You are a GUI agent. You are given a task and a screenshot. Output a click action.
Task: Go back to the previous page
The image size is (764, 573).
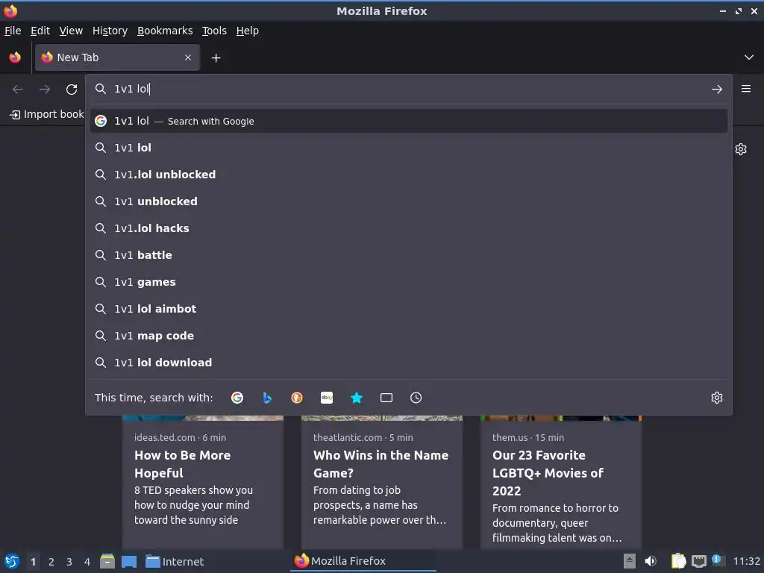pos(18,90)
